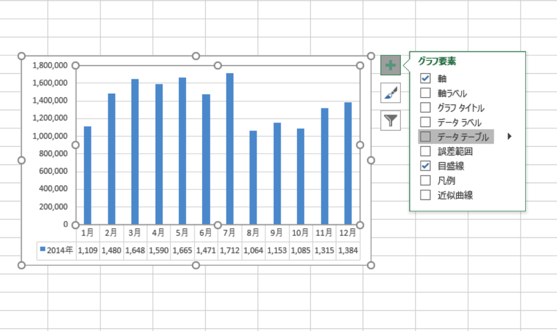Select the 1,000,000 vertical axis label
Screen dimensions: 557x331
tap(50, 136)
